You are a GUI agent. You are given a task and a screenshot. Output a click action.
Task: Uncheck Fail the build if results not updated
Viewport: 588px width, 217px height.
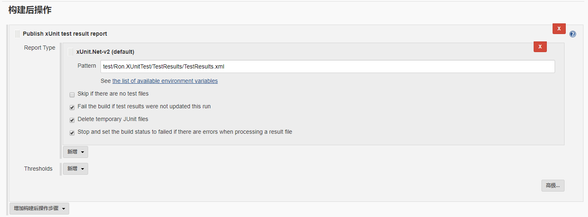(72, 107)
